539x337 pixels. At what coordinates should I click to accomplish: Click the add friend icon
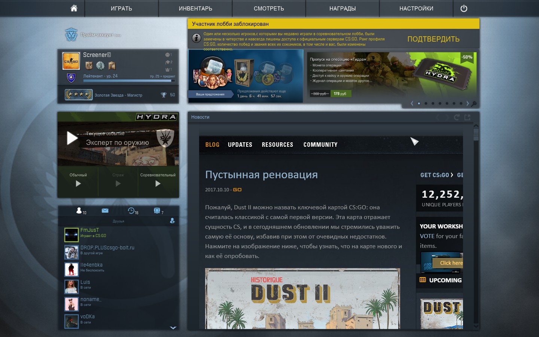pyautogui.click(x=172, y=221)
